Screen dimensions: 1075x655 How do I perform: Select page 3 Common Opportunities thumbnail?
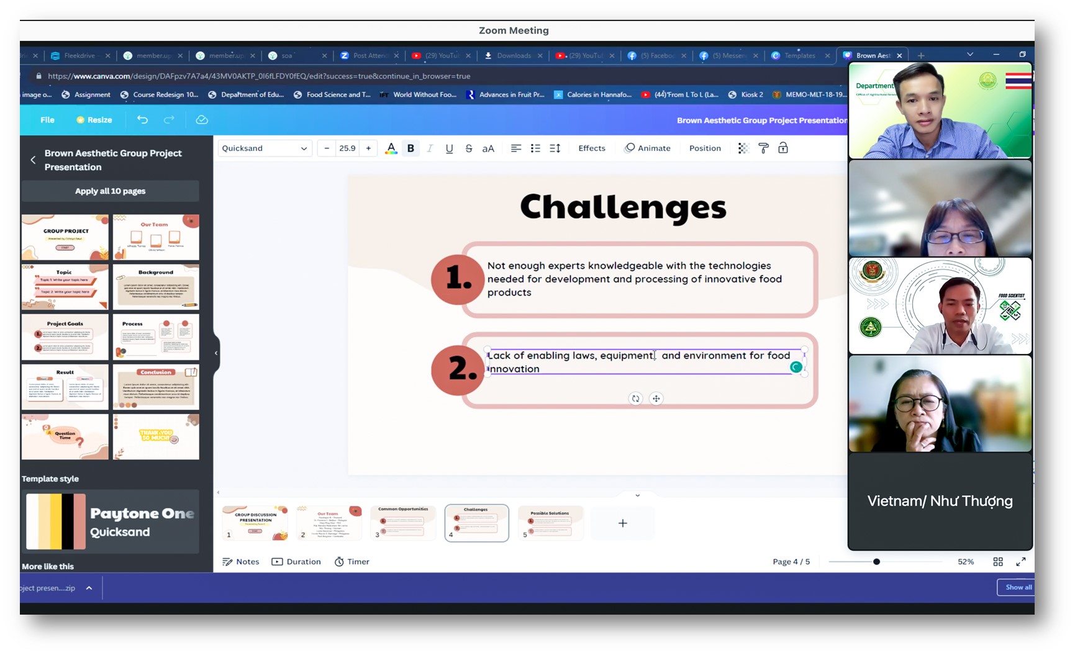pos(403,523)
